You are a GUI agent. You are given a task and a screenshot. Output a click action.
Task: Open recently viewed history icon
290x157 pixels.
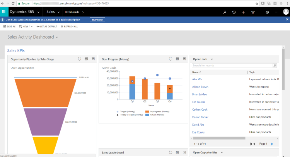click(x=234, y=12)
